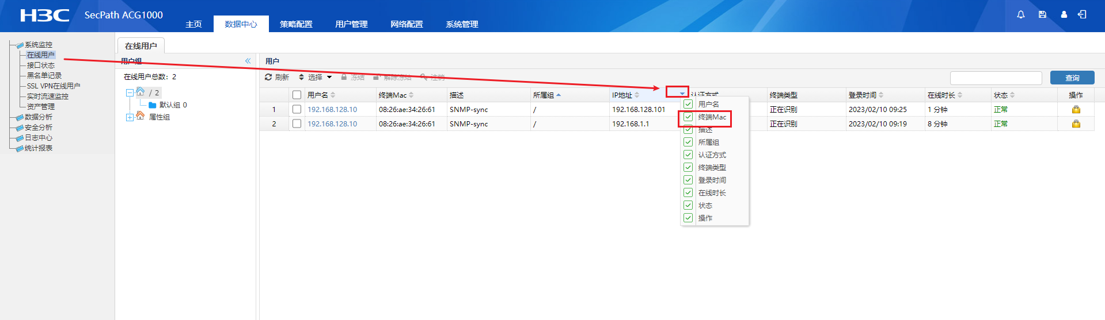
Task: Collapse the root user group node
Action: pyautogui.click(x=130, y=92)
